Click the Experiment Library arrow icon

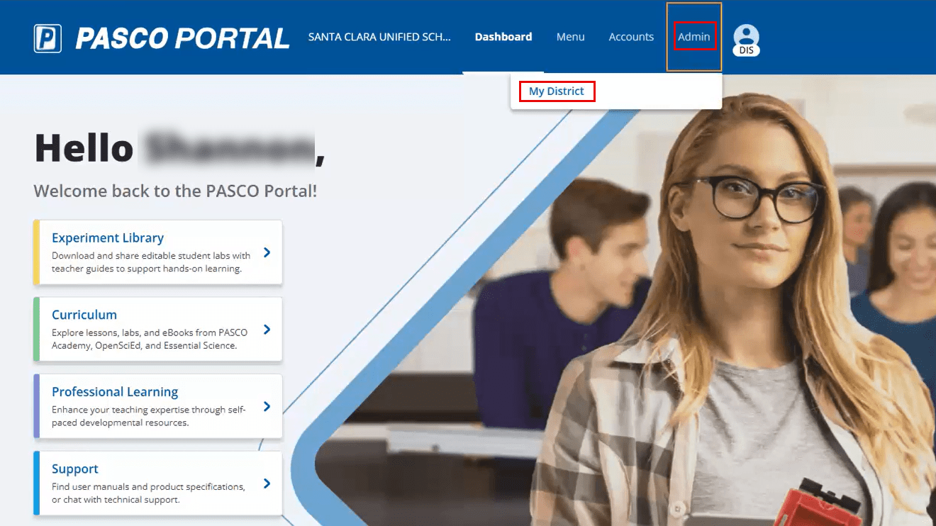(268, 252)
